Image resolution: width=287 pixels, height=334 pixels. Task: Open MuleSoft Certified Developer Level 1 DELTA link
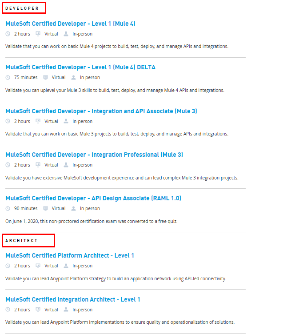coord(80,67)
